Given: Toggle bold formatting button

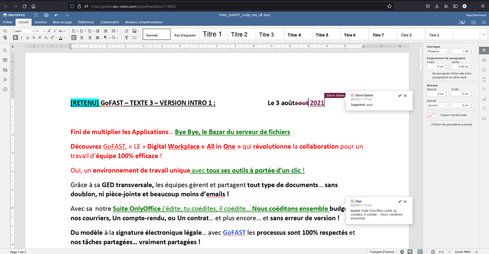Looking at the screenshot, I should coord(15,38).
